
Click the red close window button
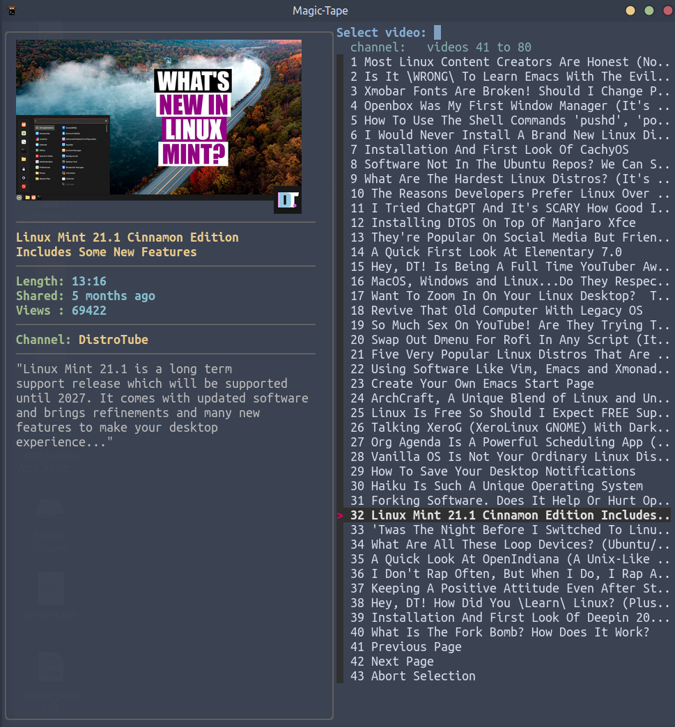[x=665, y=10]
